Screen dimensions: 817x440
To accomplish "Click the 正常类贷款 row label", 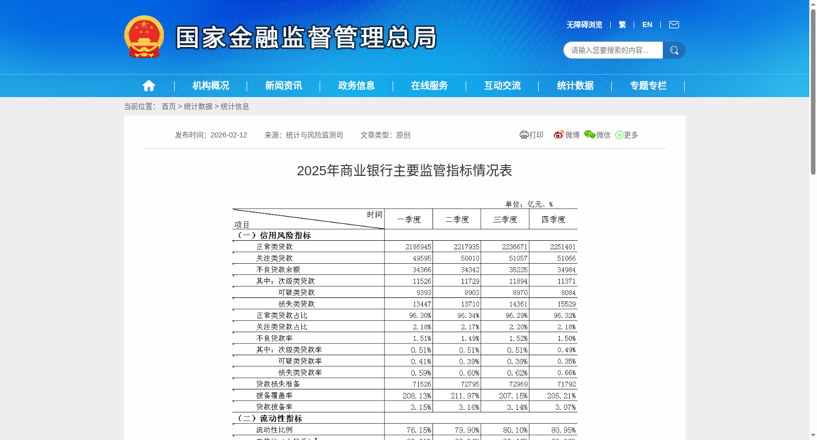I will [x=275, y=247].
